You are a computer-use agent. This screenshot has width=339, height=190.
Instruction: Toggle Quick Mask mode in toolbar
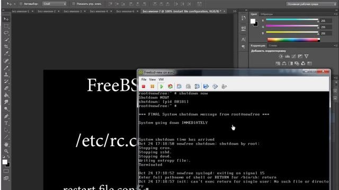pyautogui.click(x=6, y=171)
